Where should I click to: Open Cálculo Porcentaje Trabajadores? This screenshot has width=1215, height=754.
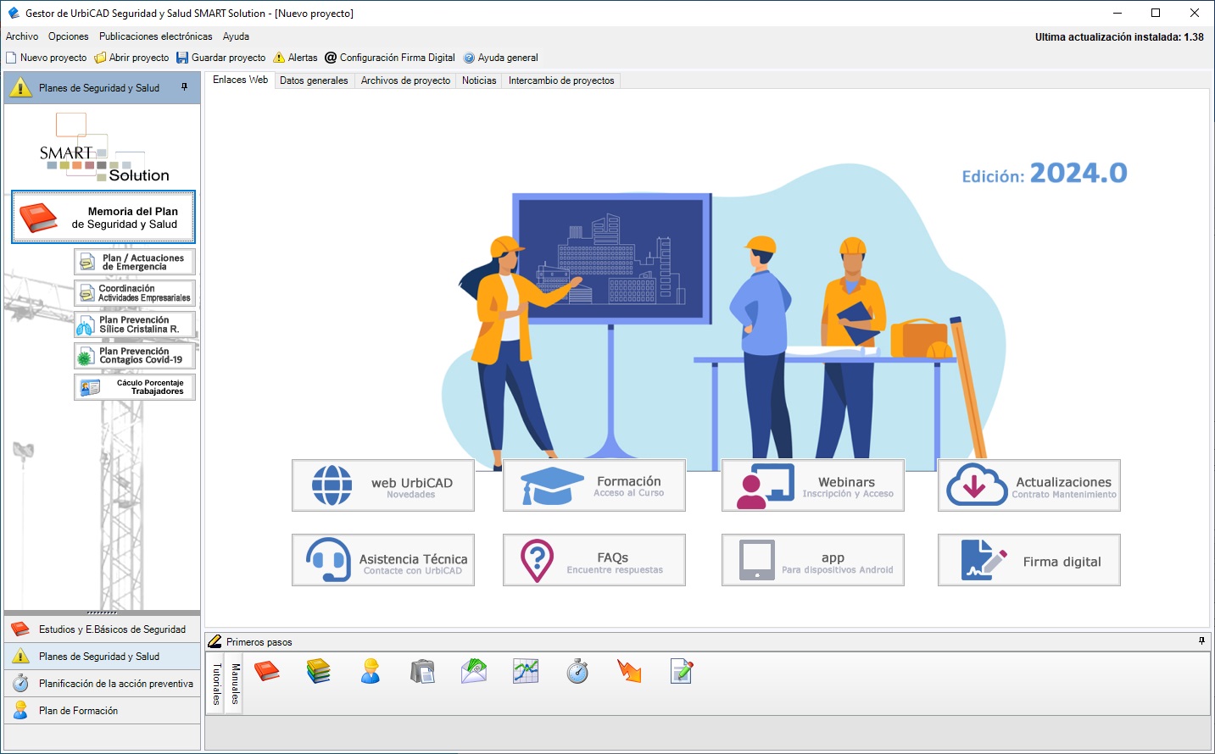pos(135,387)
